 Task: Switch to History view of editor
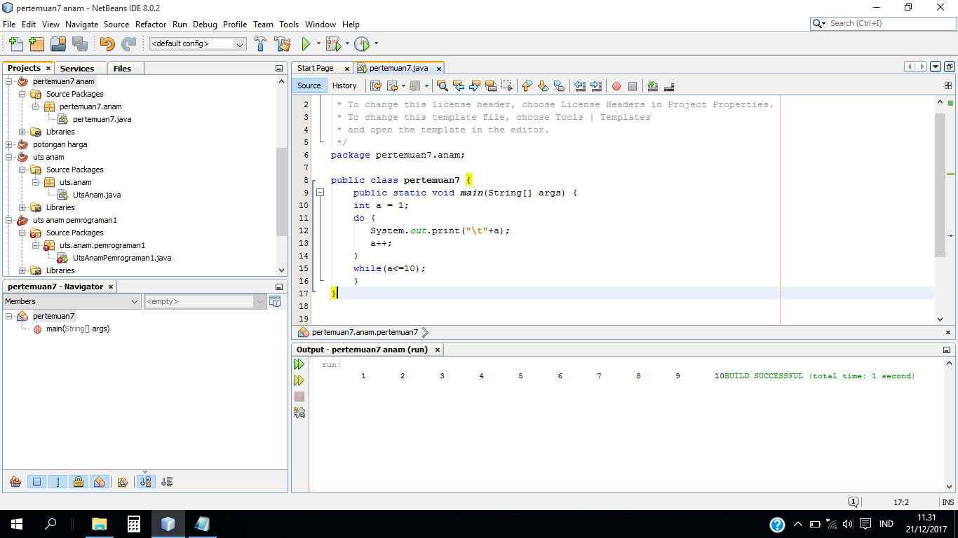click(344, 85)
